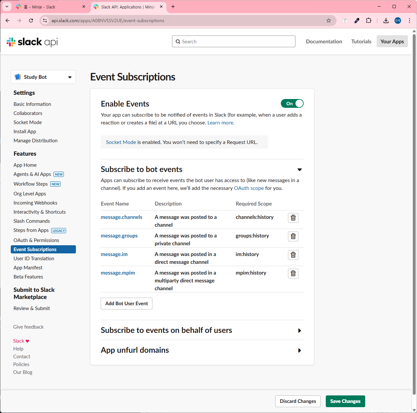
Task: Switch to the Minje - Slack tab
Action: tap(51, 7)
